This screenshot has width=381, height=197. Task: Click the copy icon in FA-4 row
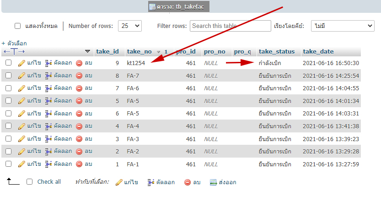coord(48,126)
